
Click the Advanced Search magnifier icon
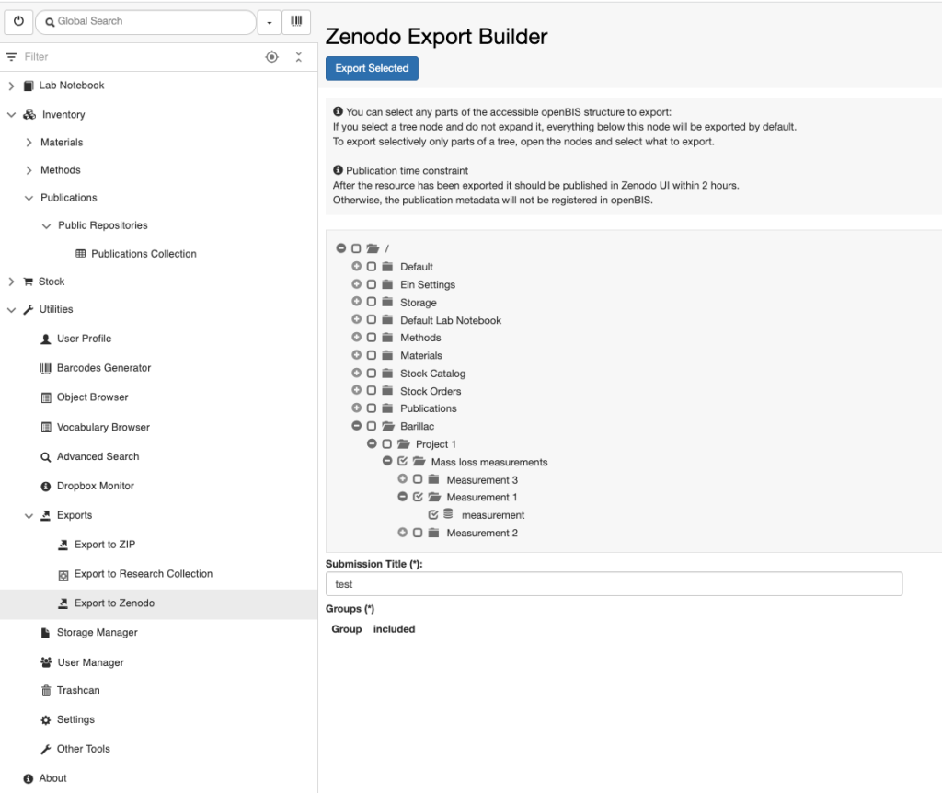(46, 458)
